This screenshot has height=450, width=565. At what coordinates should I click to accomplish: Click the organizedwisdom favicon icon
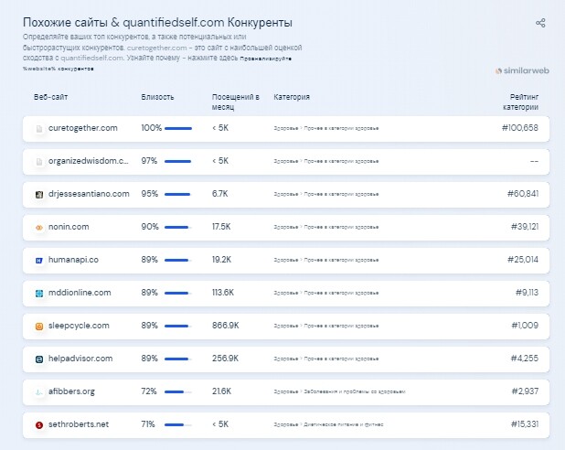point(39,162)
